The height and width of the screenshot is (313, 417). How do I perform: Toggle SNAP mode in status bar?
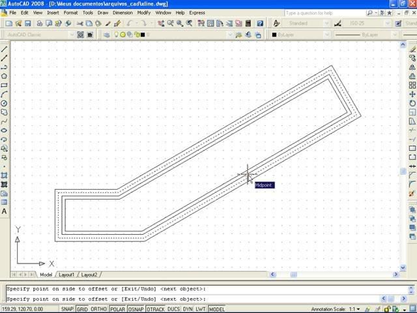(67, 309)
